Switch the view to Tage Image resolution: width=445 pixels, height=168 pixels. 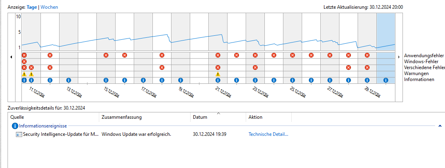click(31, 7)
